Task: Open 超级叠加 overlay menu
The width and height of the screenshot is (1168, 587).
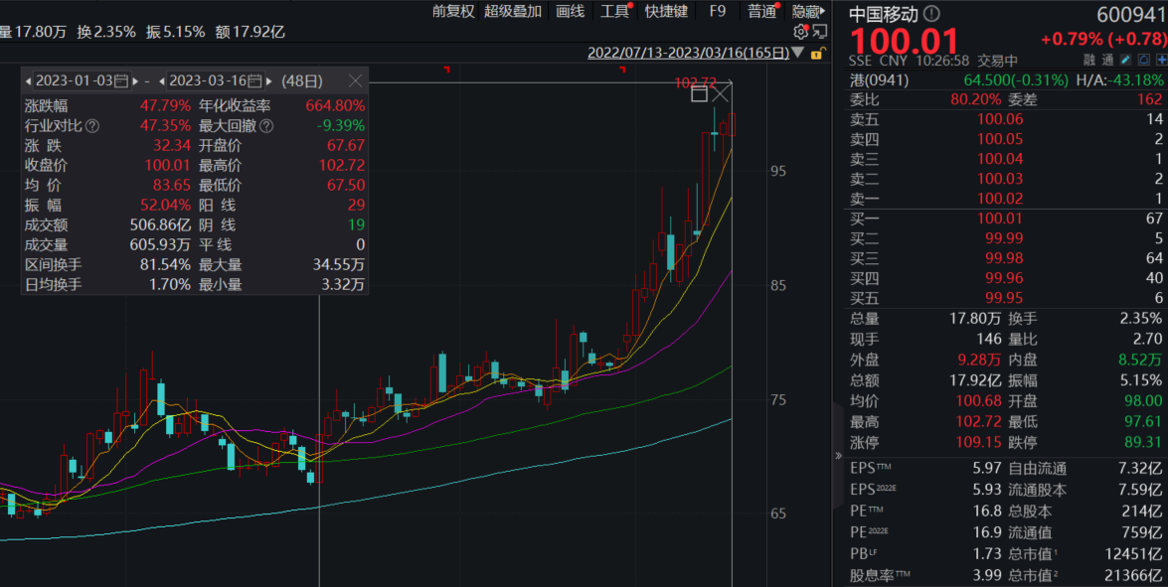Action: coord(513,11)
